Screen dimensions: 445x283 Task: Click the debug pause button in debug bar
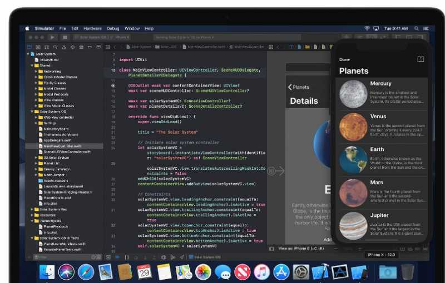pyautogui.click(x=127, y=257)
